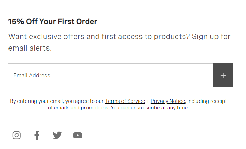The height and width of the screenshot is (149, 246).
Task: Click the YouTube play-button logo
Action: 77,135
